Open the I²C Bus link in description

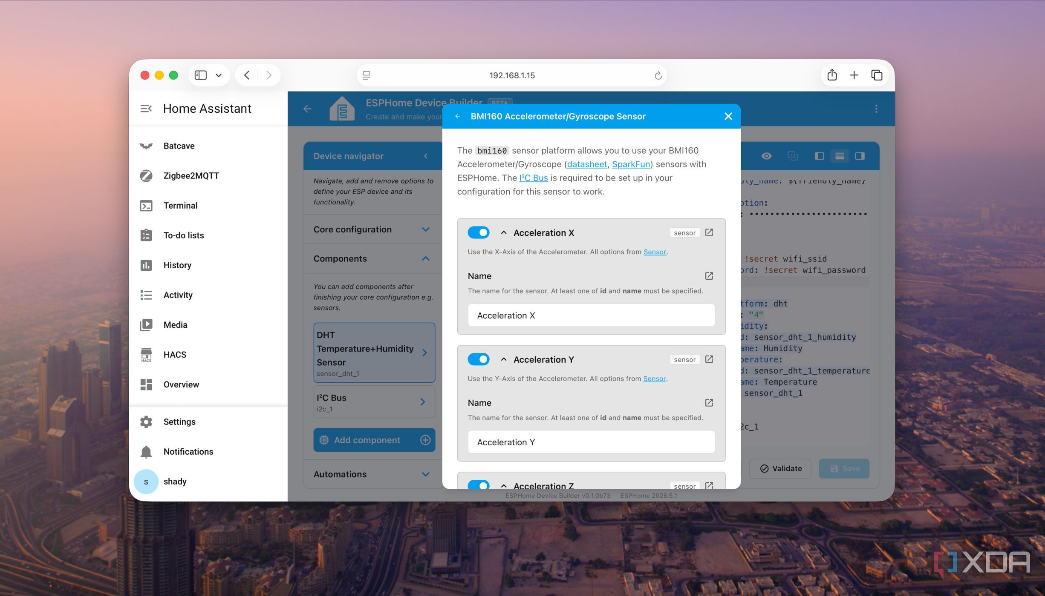coord(533,178)
